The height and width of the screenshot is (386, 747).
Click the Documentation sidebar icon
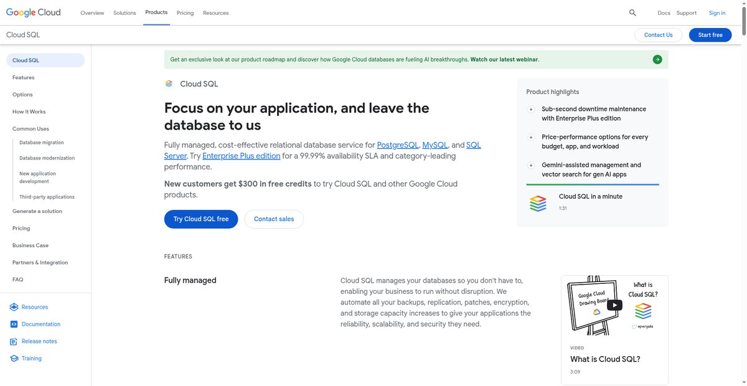[x=14, y=324]
